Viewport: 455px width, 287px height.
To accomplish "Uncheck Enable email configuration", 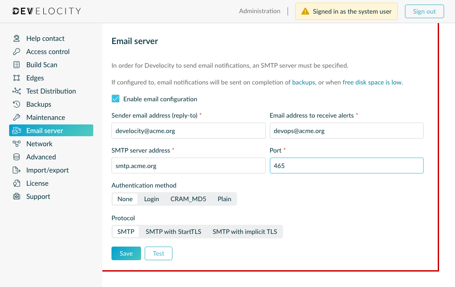I will tap(115, 99).
